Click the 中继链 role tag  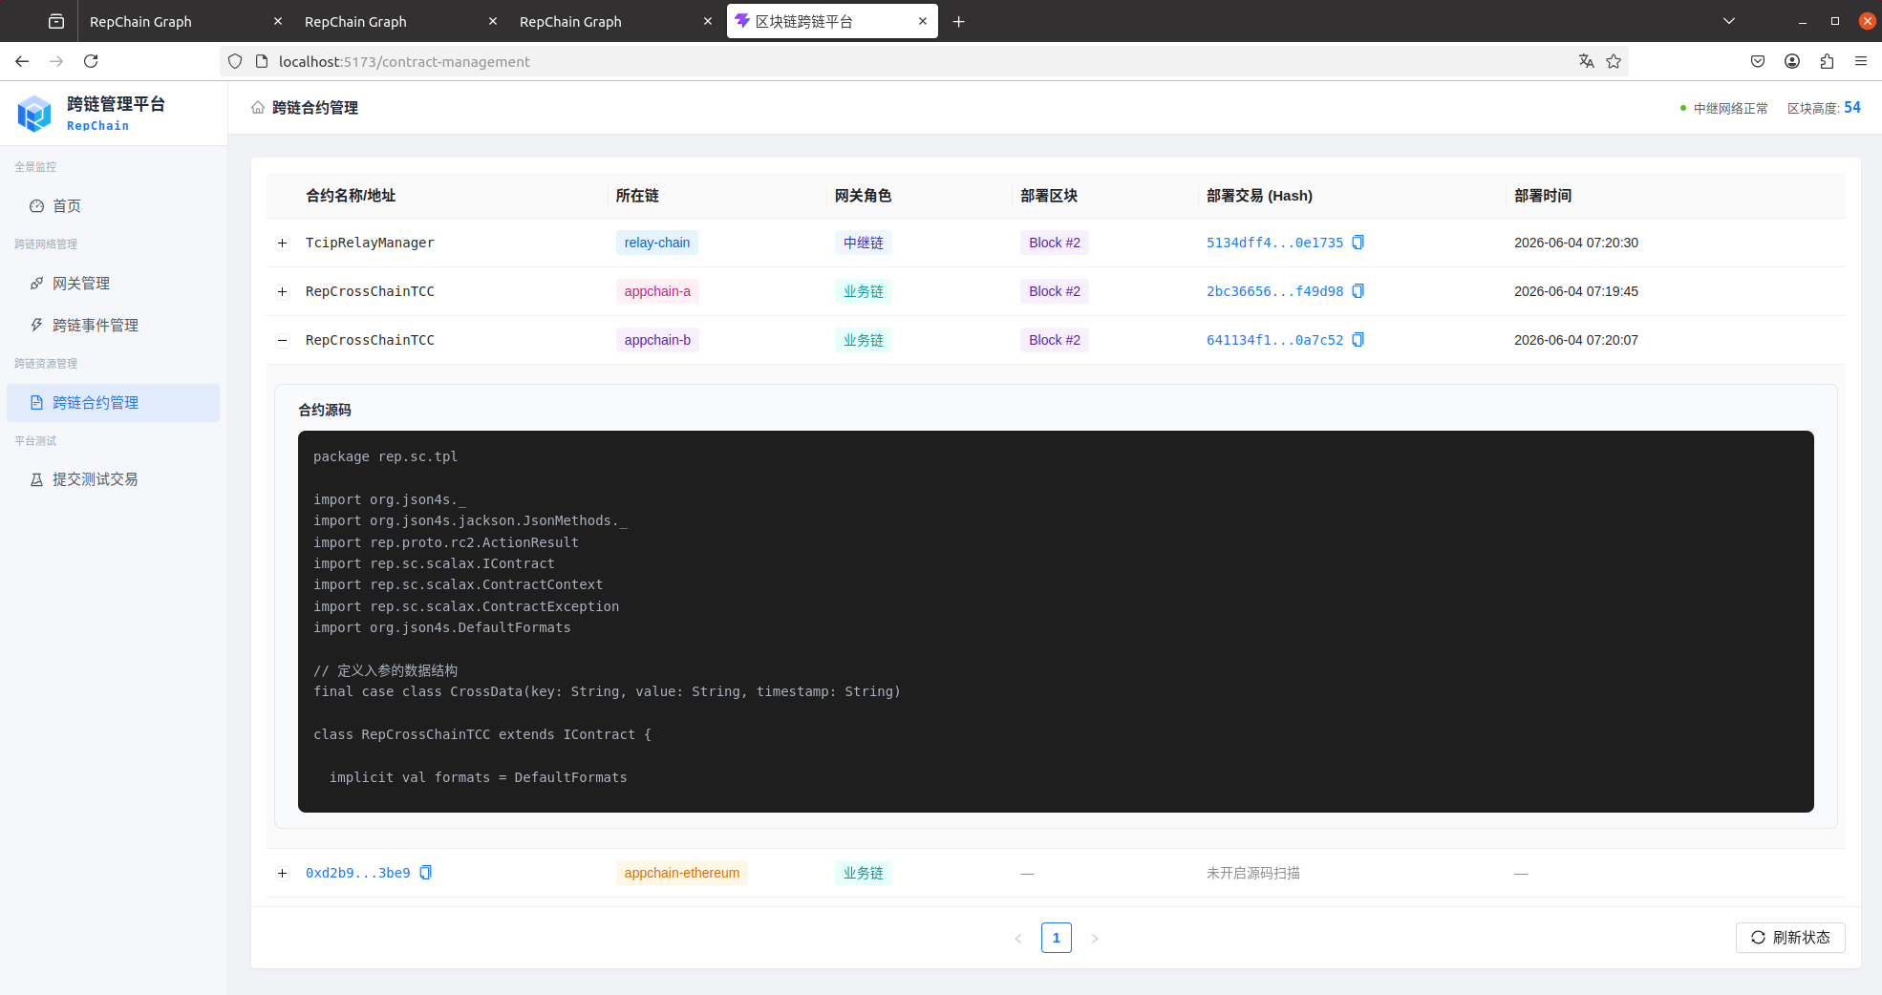click(x=864, y=243)
